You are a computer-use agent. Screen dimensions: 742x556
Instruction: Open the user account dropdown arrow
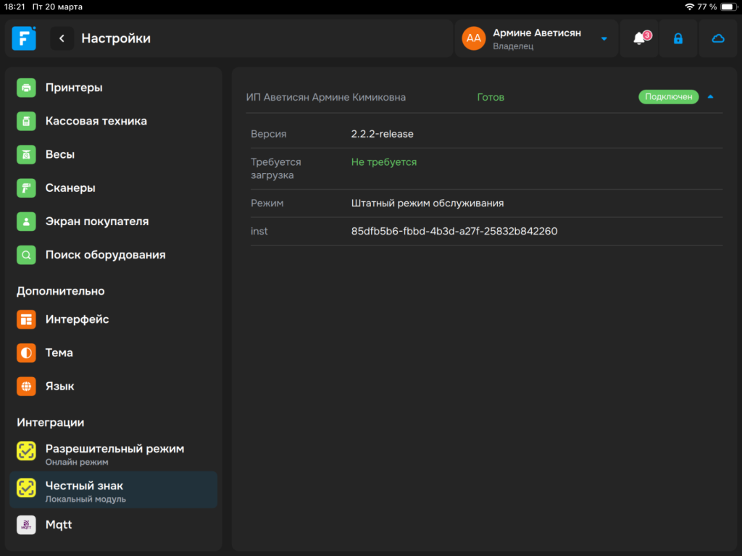(604, 39)
